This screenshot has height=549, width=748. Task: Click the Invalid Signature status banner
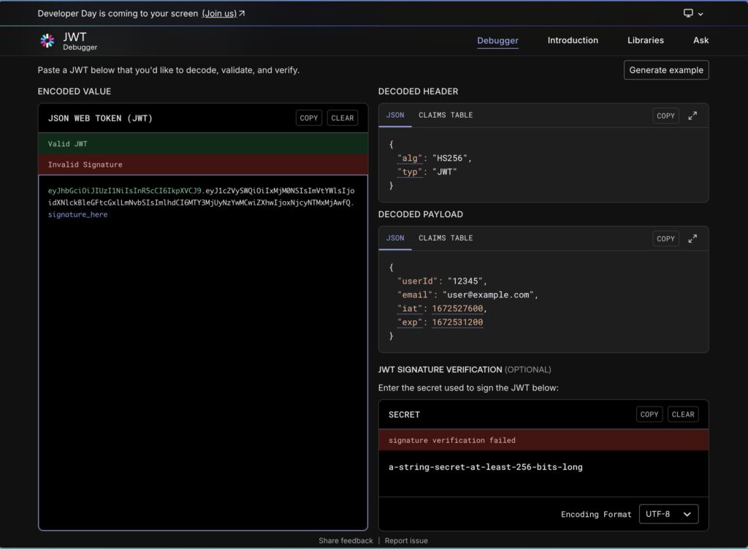click(203, 164)
